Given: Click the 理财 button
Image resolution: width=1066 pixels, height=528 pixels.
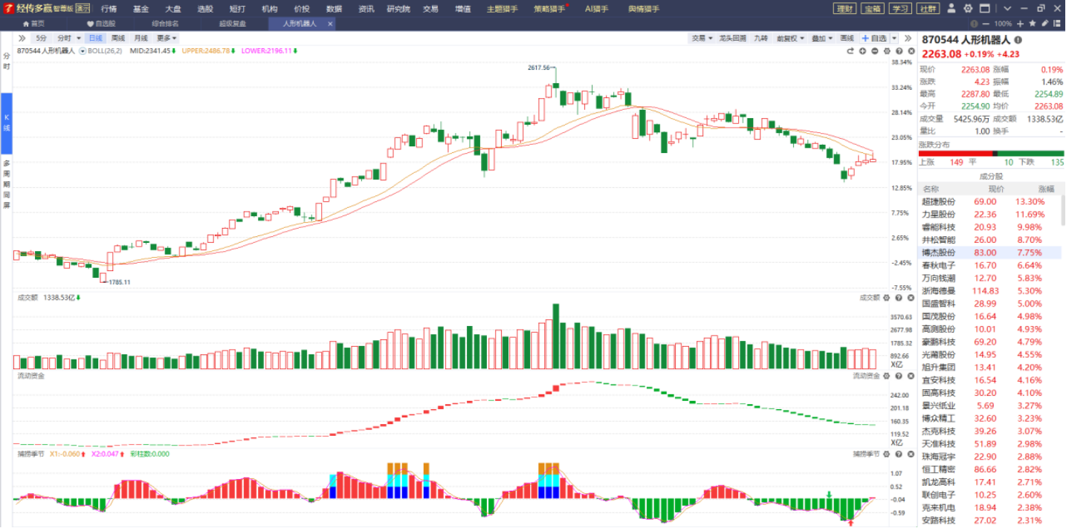Looking at the screenshot, I should coord(844,9).
